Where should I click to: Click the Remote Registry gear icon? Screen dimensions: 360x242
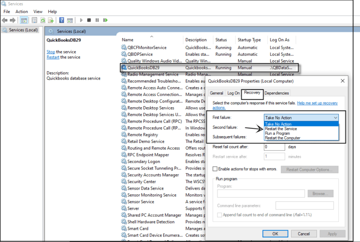tap(124, 134)
